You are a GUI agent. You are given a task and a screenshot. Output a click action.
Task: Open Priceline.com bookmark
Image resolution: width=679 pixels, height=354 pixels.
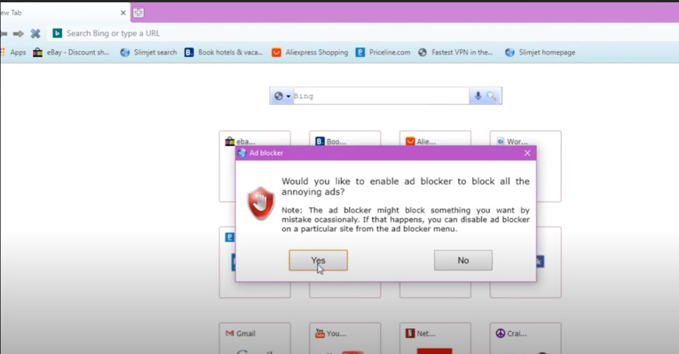click(383, 52)
